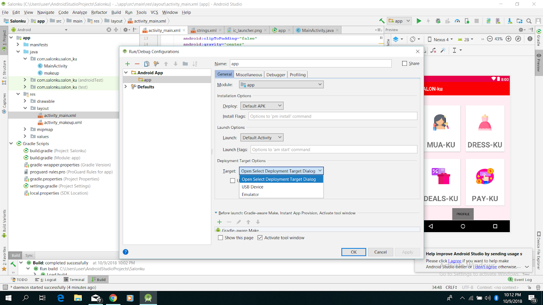Start debugging with the bug icon
The width and height of the screenshot is (543, 305).
[x=438, y=21]
